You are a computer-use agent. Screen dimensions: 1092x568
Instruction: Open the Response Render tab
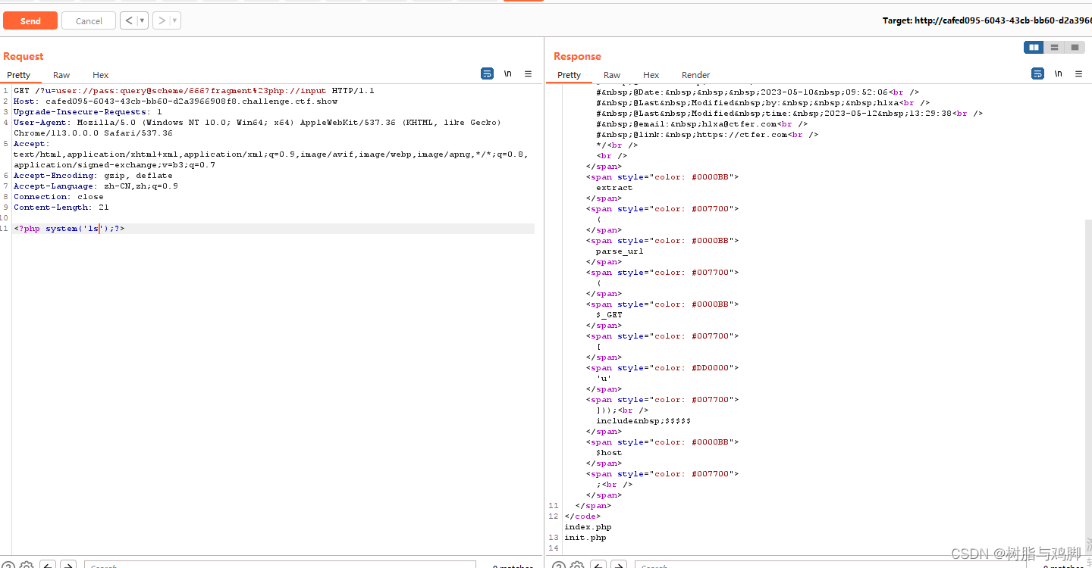click(x=696, y=75)
